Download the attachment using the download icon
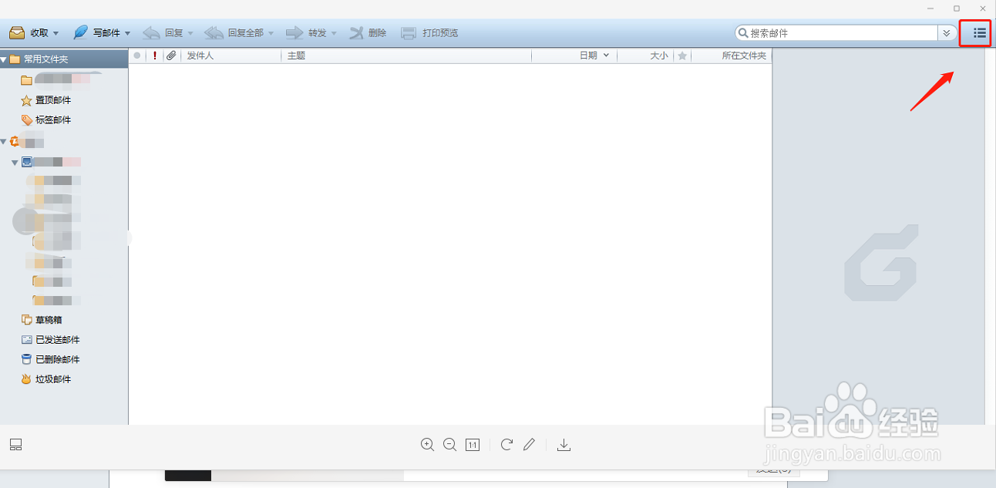Viewport: 996px width, 488px height. point(564,445)
